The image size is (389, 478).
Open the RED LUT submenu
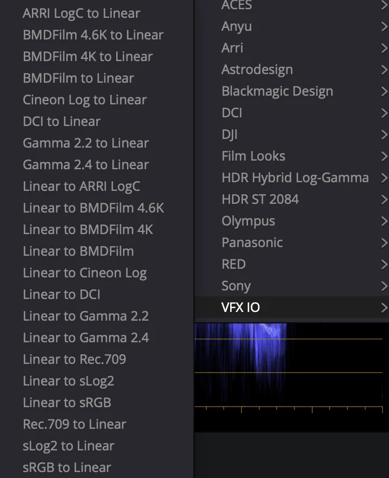(292, 264)
